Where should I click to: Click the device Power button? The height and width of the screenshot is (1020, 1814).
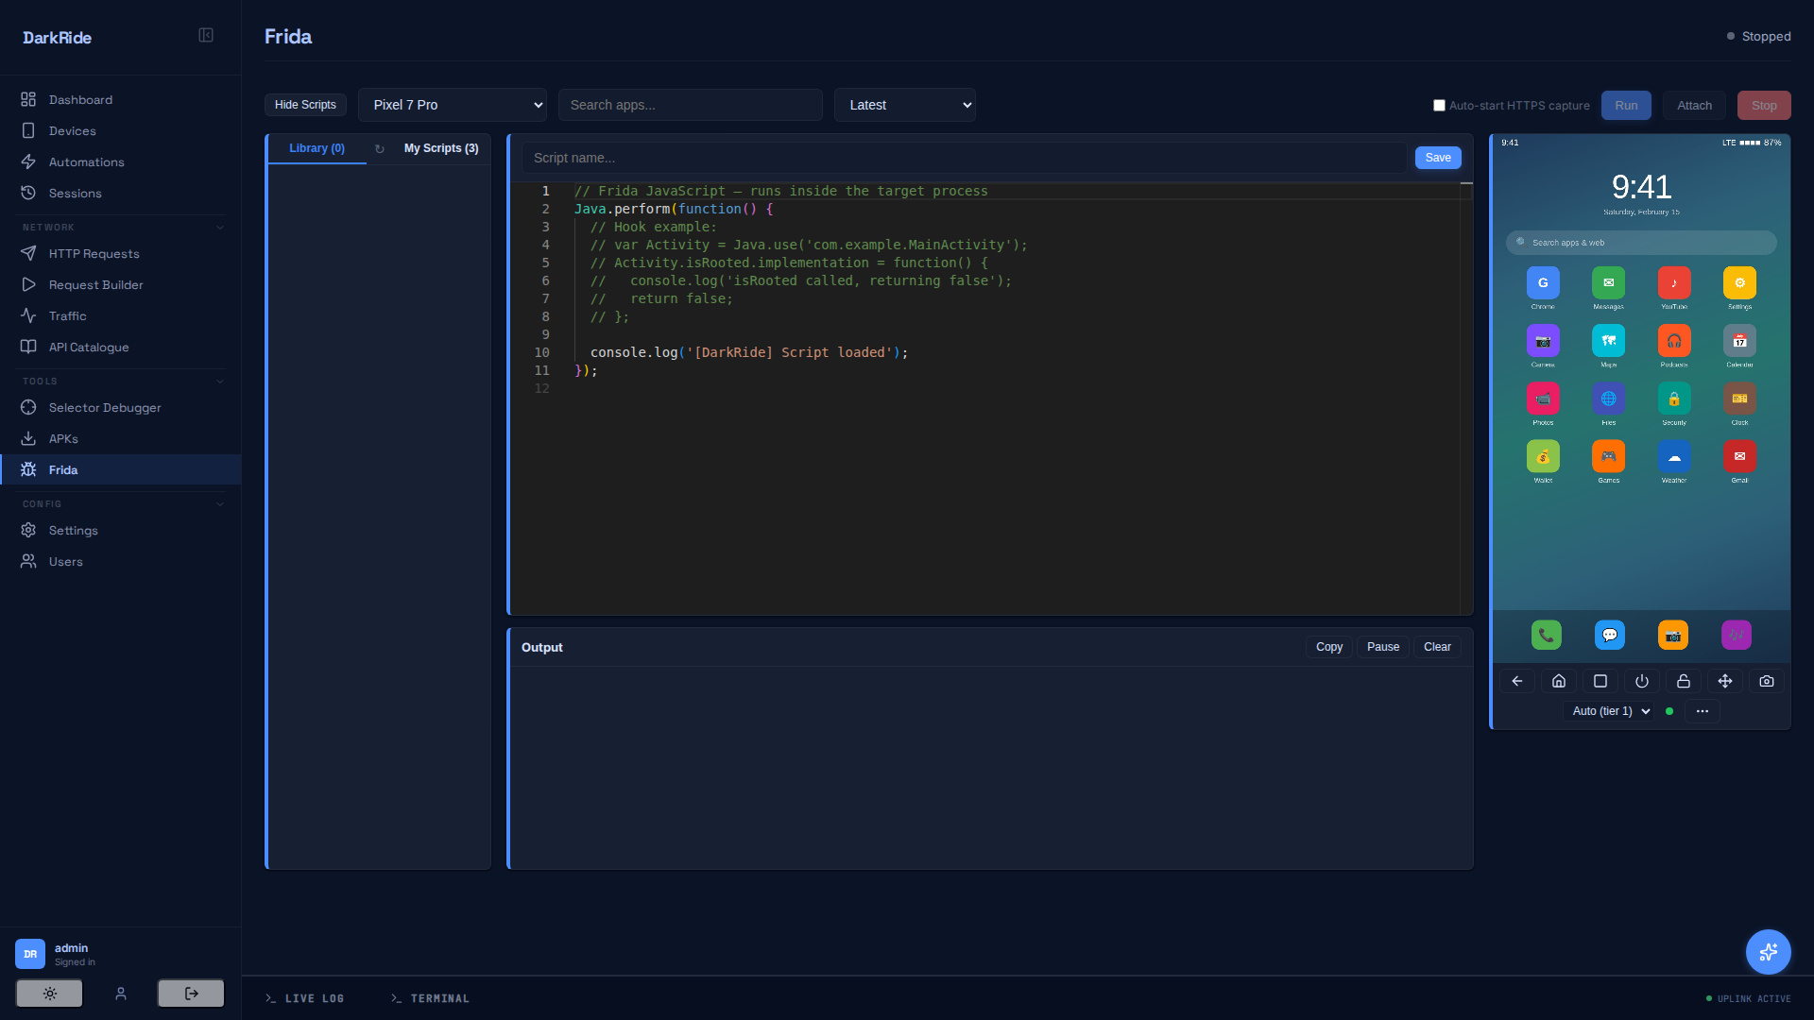(x=1642, y=681)
